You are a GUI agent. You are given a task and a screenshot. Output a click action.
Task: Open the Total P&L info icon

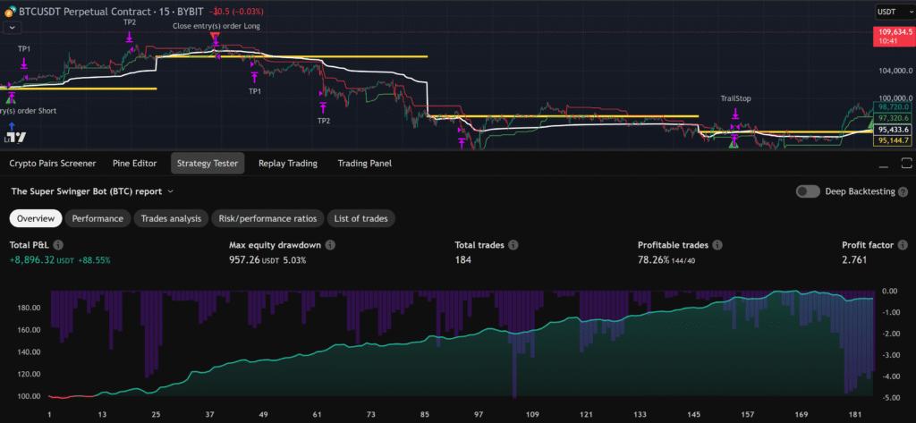tap(58, 245)
